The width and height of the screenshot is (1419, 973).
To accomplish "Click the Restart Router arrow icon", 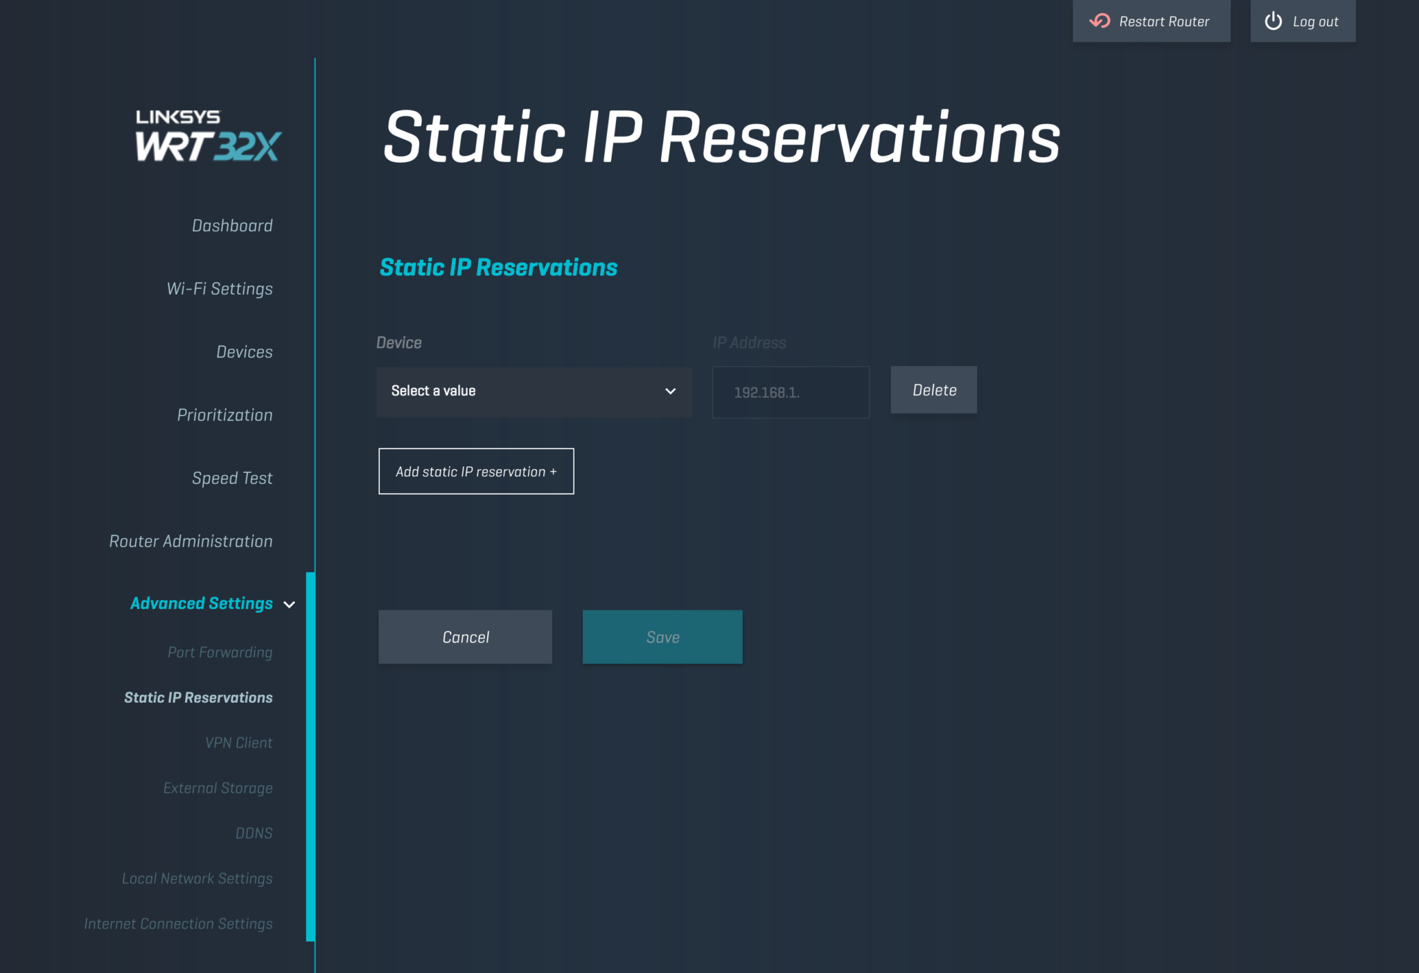I will click(x=1100, y=21).
